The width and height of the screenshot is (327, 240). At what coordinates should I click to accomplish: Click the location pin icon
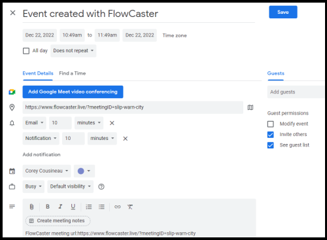click(12, 107)
